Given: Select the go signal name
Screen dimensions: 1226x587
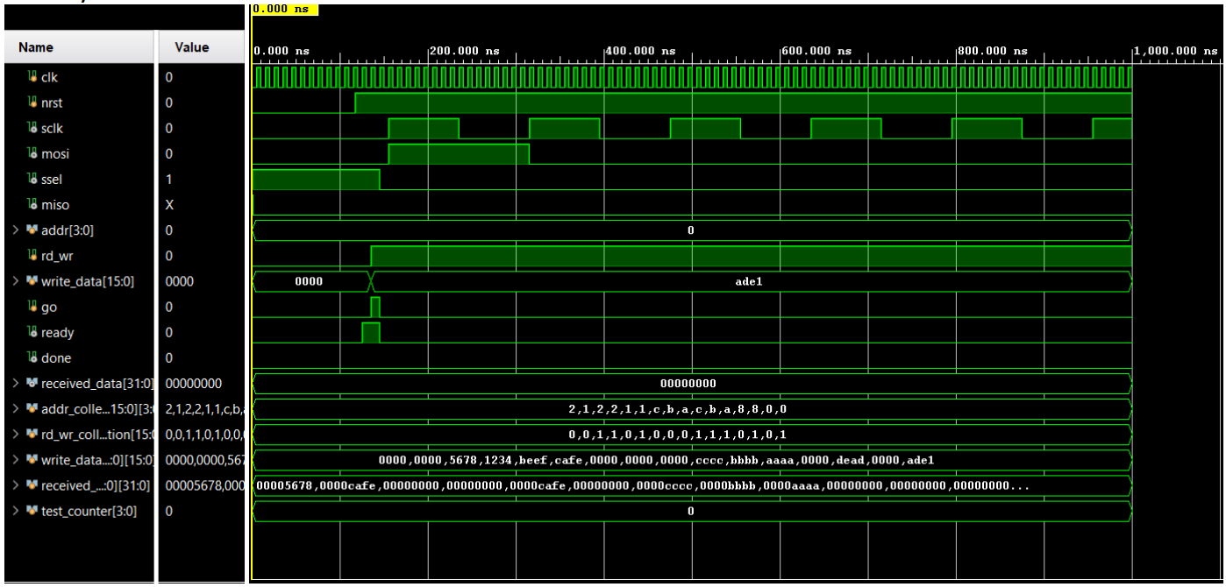Looking at the screenshot, I should (x=47, y=307).
